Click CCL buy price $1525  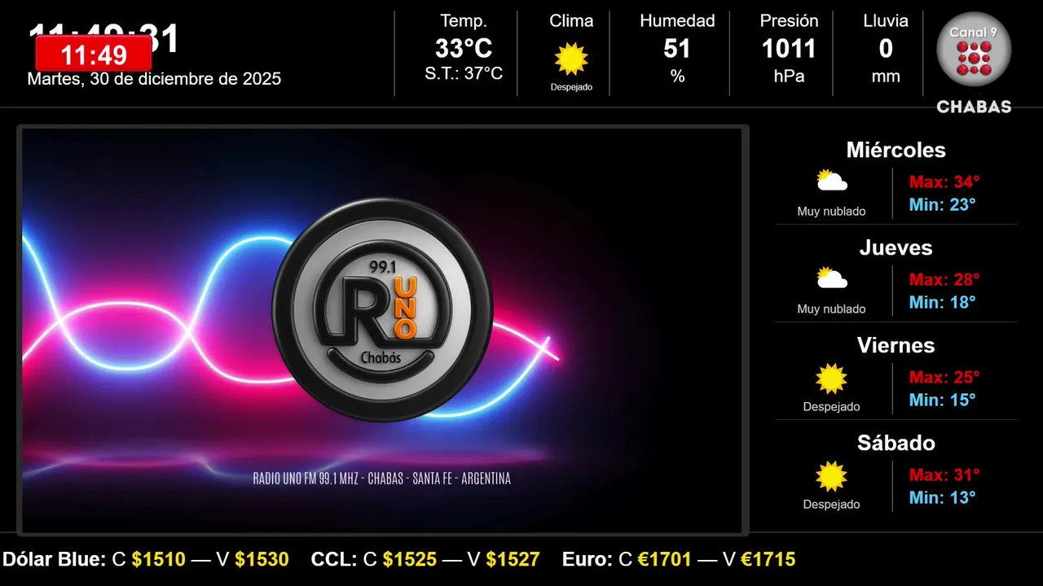point(410,559)
